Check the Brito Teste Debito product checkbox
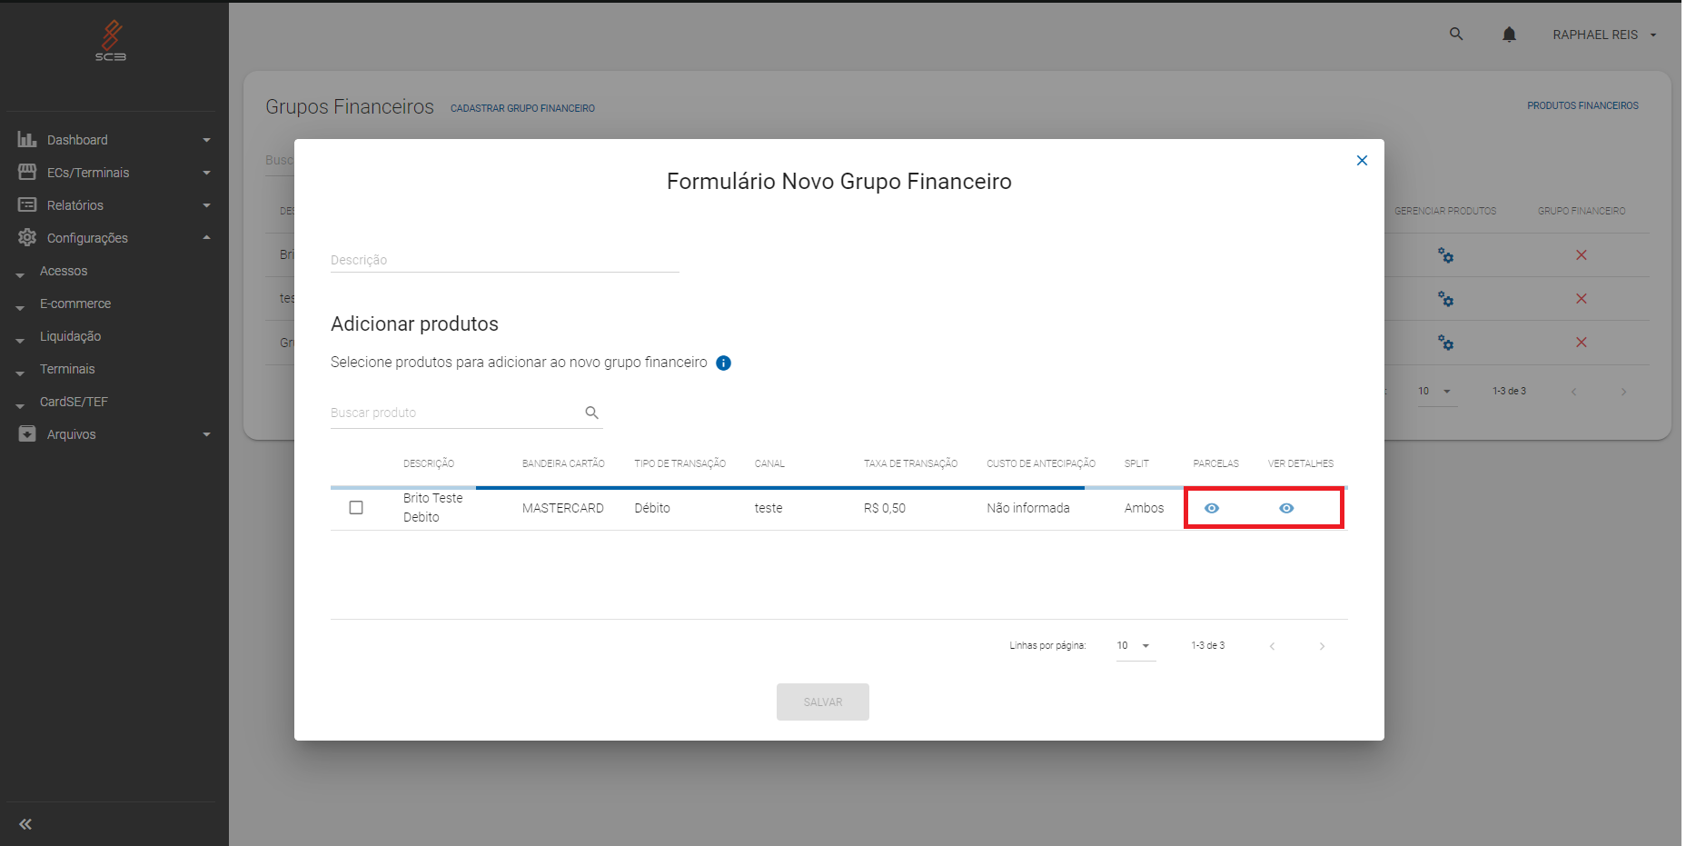Image resolution: width=1706 pixels, height=846 pixels. point(356,508)
